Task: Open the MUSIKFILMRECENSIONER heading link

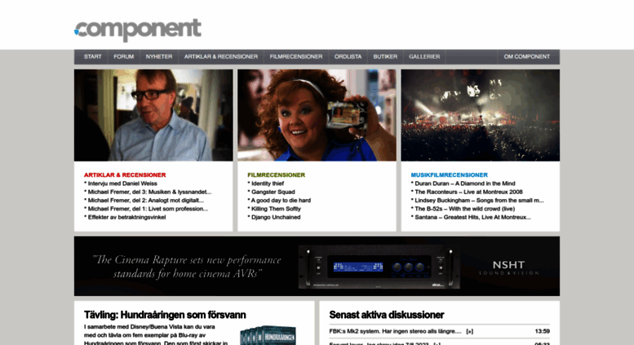Action: pyautogui.click(x=450, y=175)
